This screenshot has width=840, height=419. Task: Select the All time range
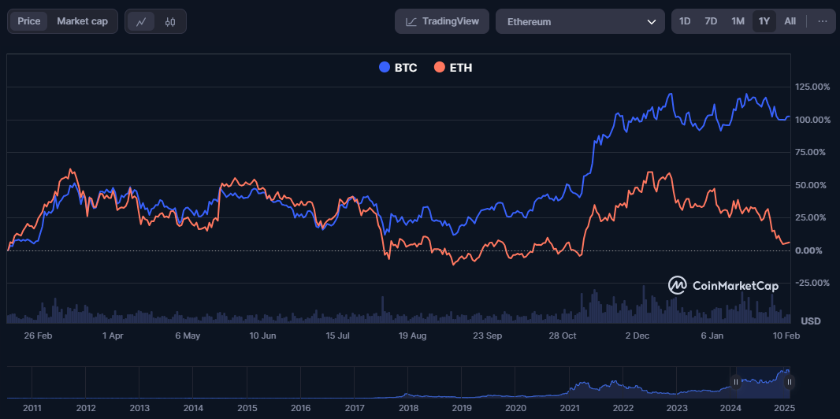(x=790, y=21)
